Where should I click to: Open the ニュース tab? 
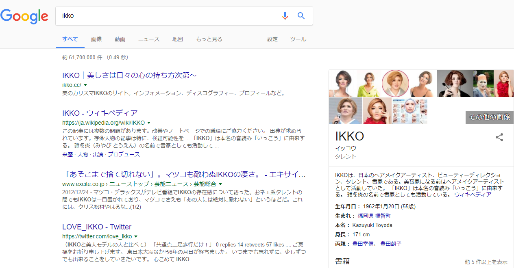tap(149, 39)
